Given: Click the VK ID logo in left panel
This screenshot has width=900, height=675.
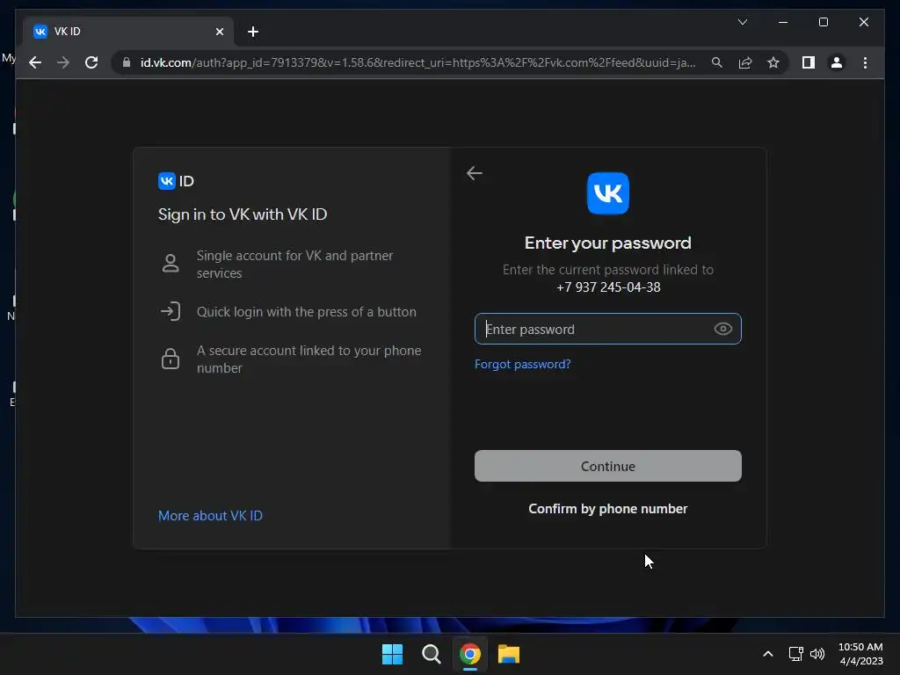Looking at the screenshot, I should click(176, 181).
